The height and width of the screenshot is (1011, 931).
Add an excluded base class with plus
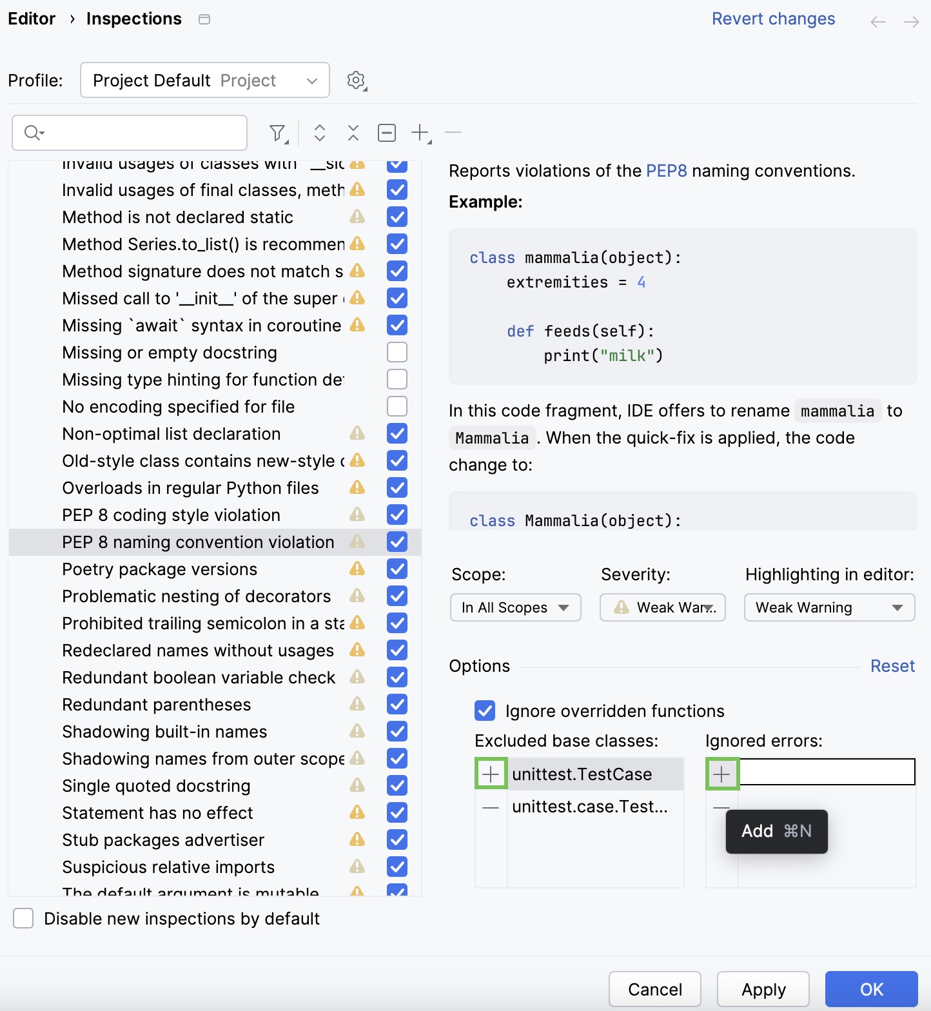click(491, 774)
